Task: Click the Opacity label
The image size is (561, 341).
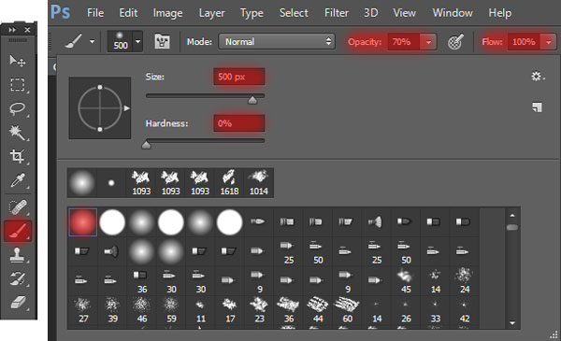Action: (x=365, y=42)
